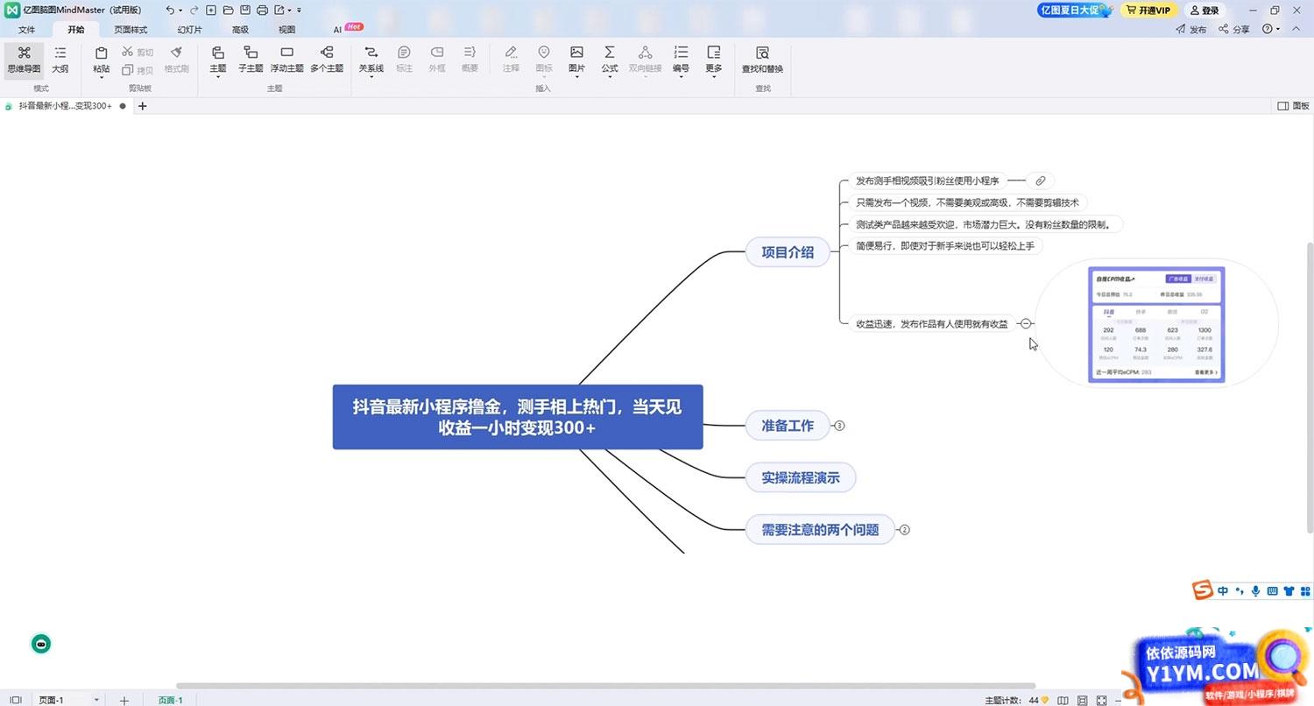Image resolution: width=1314 pixels, height=706 pixels.
Task: Add a Summary (概要)
Action: (470, 60)
